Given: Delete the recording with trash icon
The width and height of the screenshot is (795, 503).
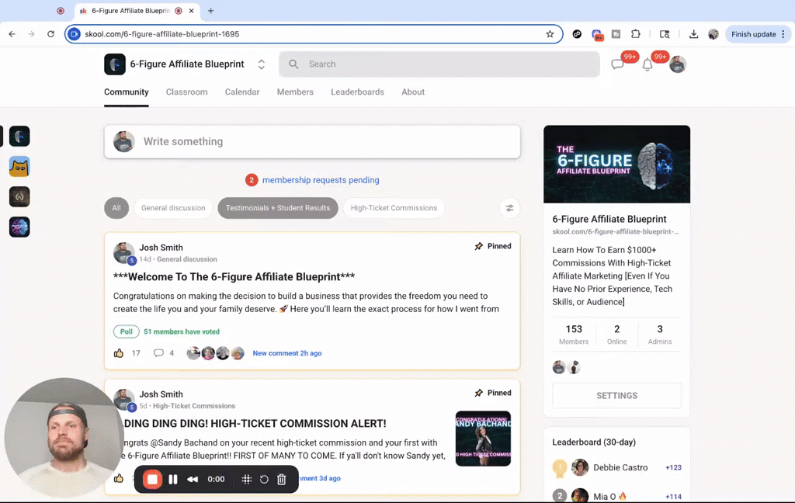Looking at the screenshot, I should point(282,479).
